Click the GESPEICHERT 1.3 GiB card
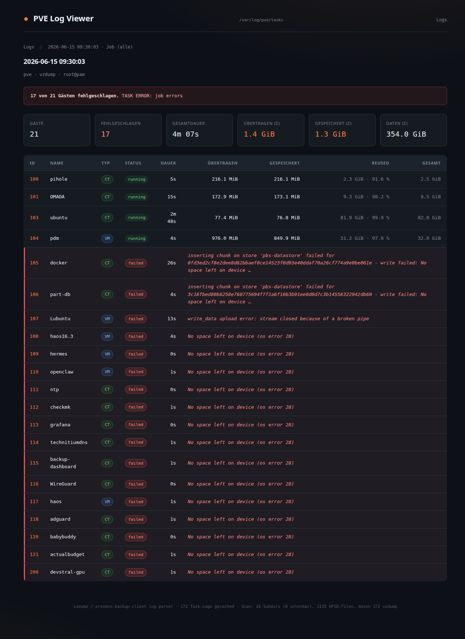Viewport: 465px width, 639px height. [x=342, y=130]
